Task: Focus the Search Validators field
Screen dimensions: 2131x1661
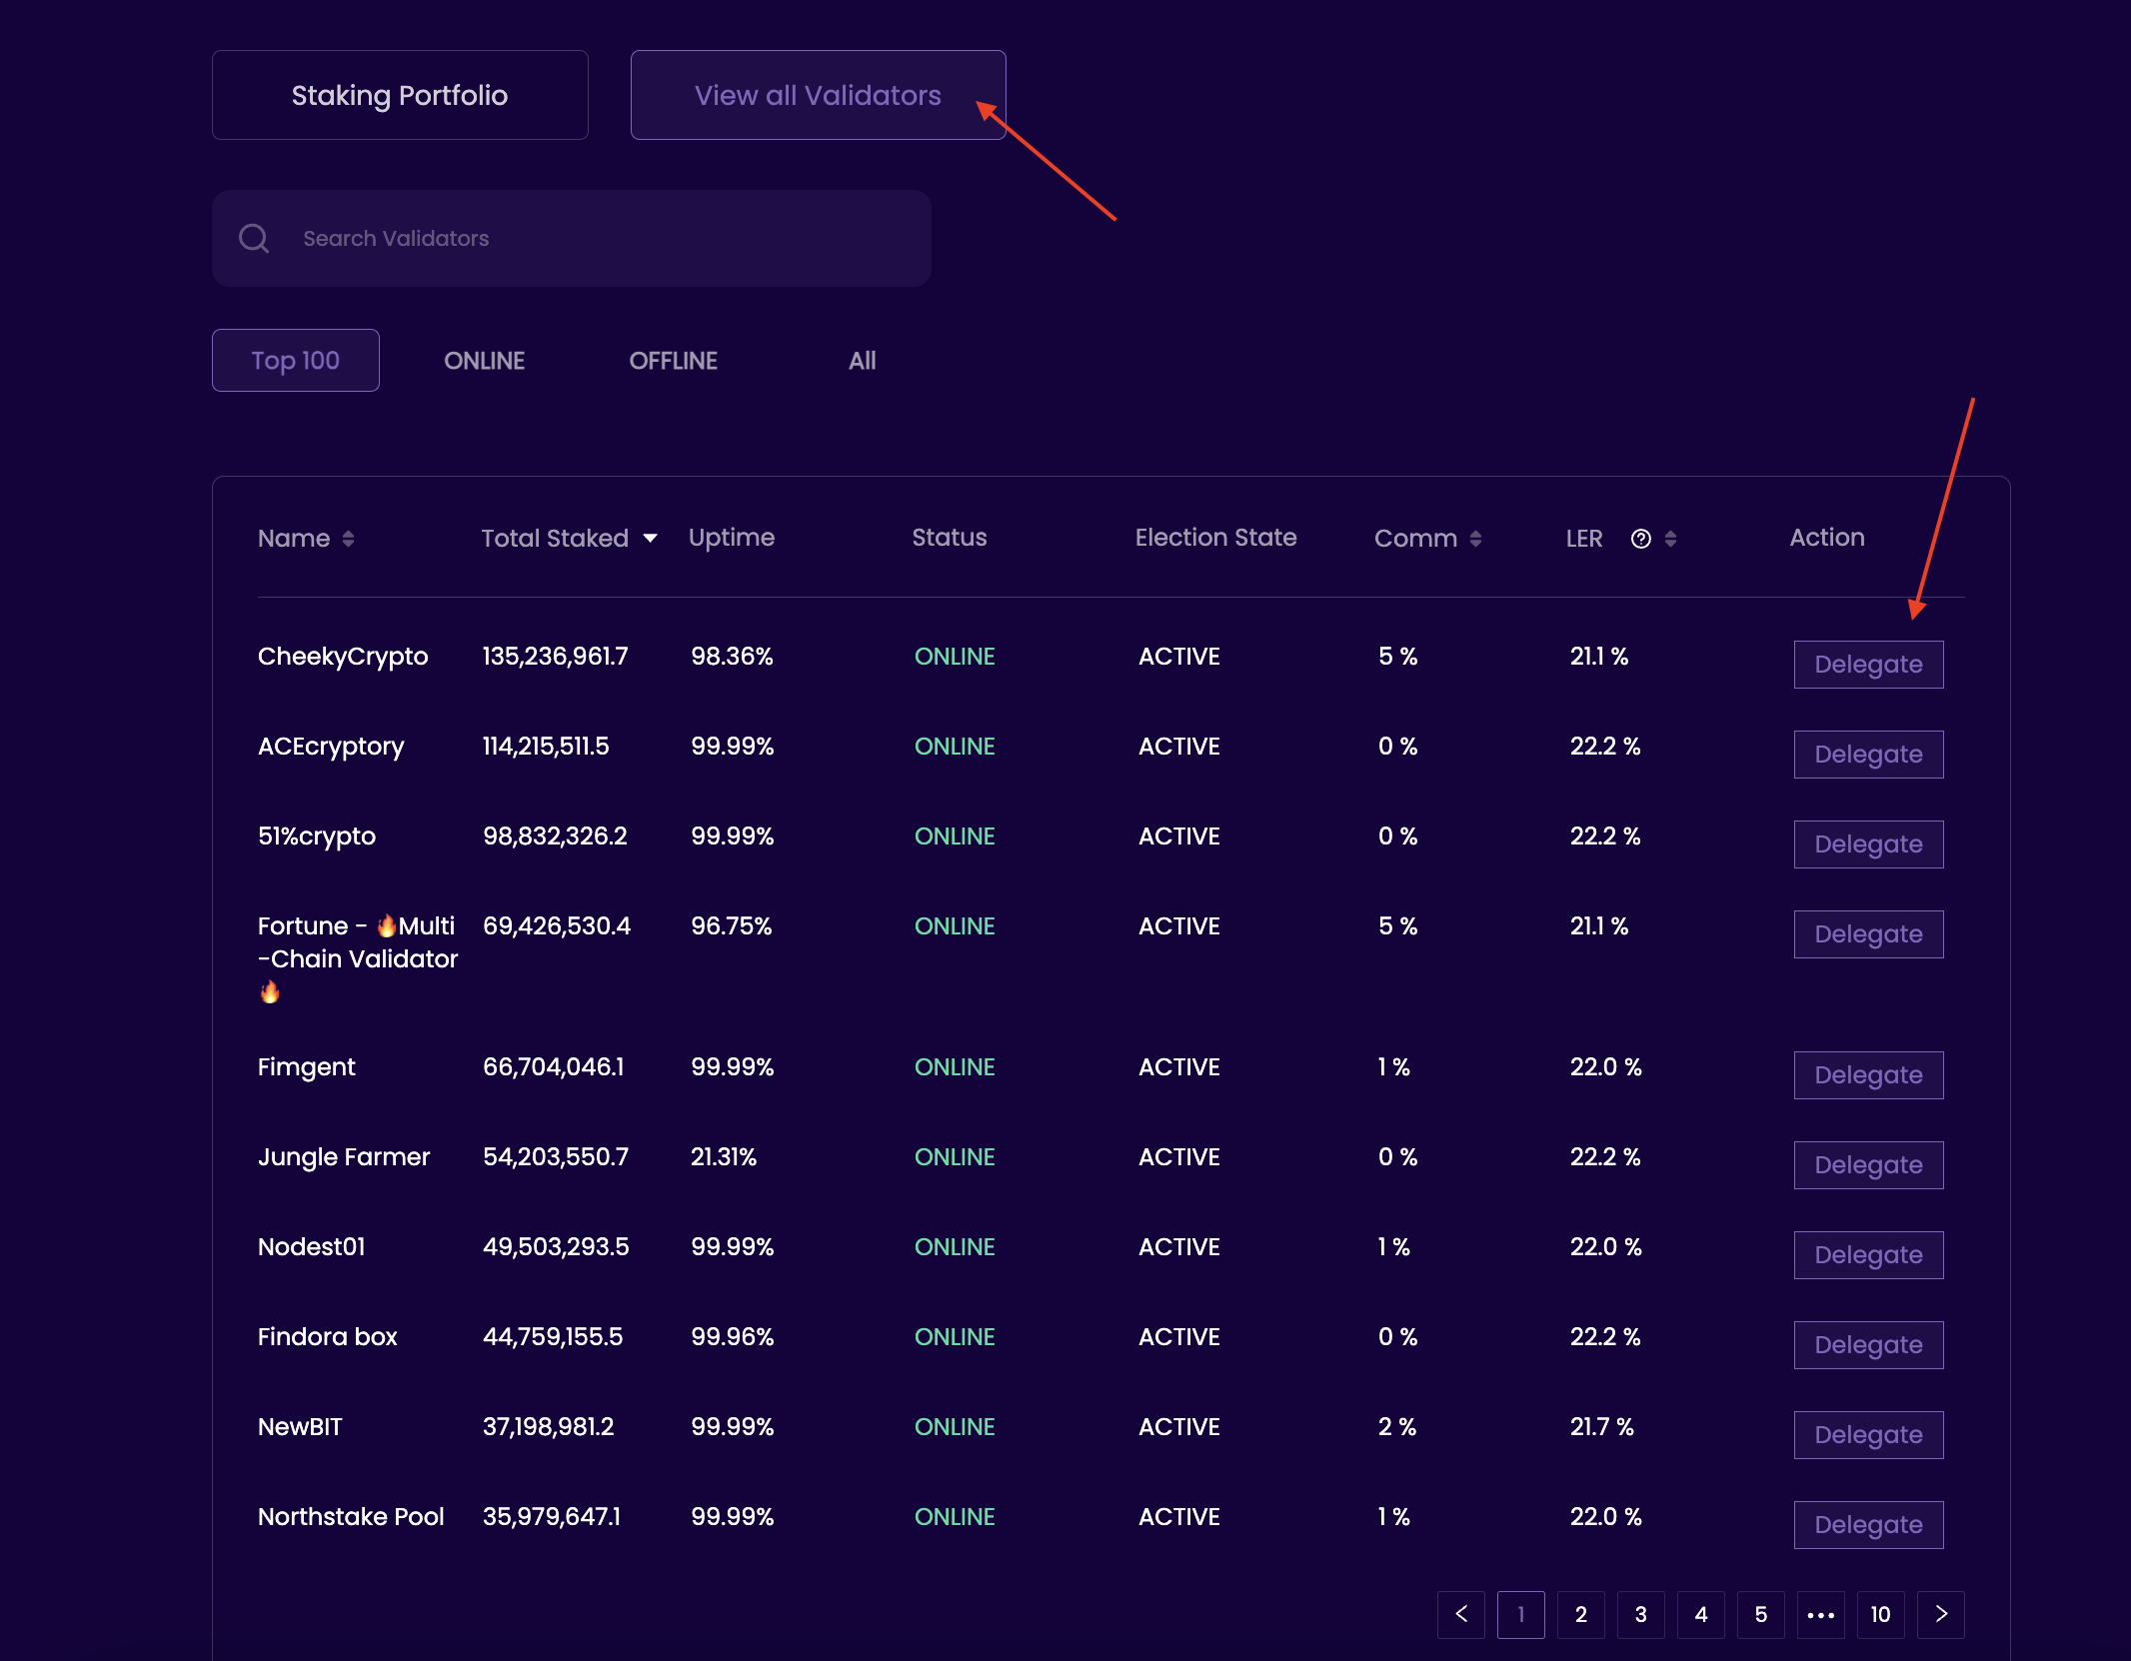Action: 600,238
